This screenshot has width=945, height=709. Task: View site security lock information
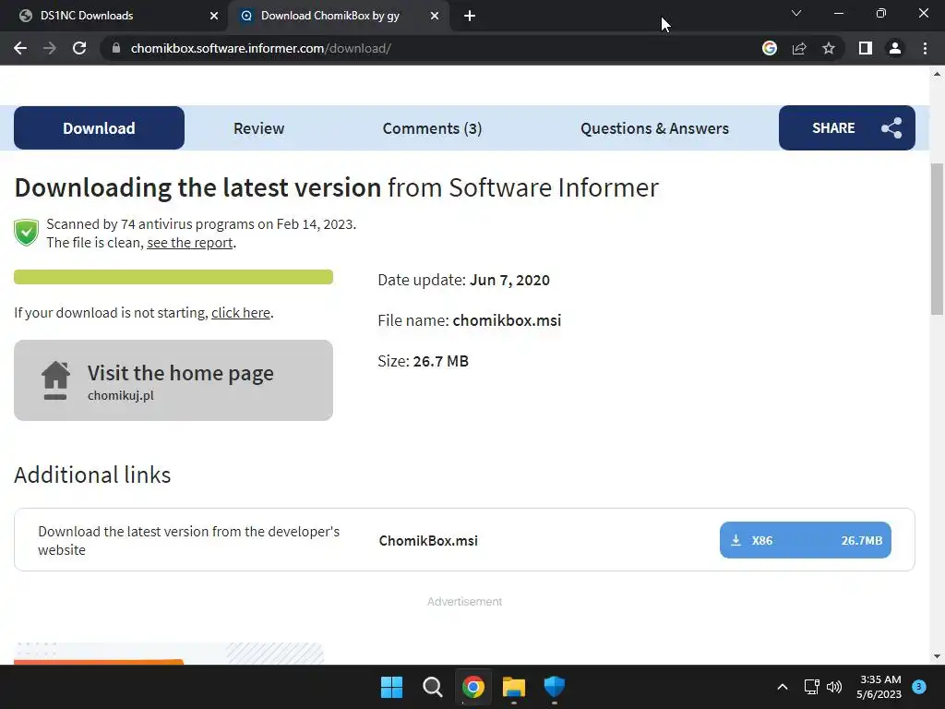point(116,48)
